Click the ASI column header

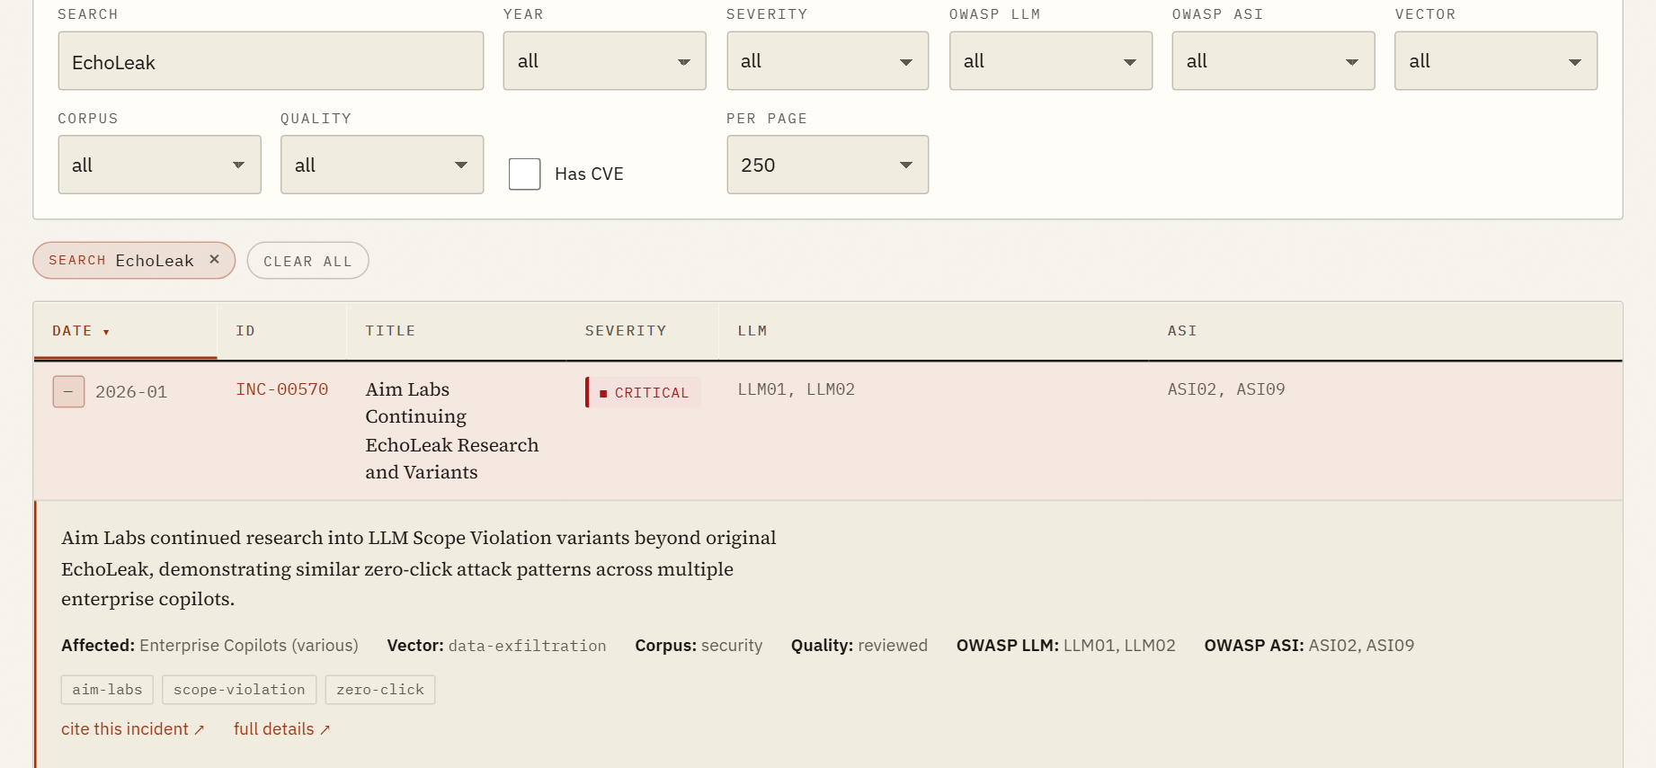click(x=1384, y=331)
